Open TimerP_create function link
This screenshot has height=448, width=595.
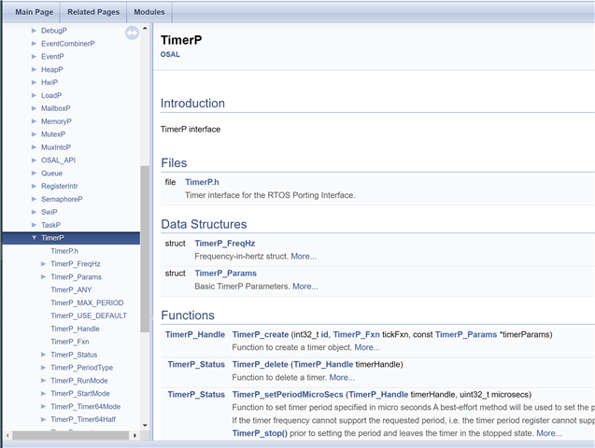[261, 334]
